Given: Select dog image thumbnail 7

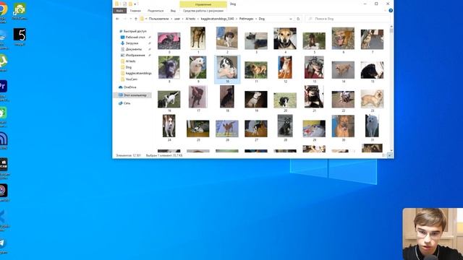Looking at the screenshot, I should tap(372, 39).
